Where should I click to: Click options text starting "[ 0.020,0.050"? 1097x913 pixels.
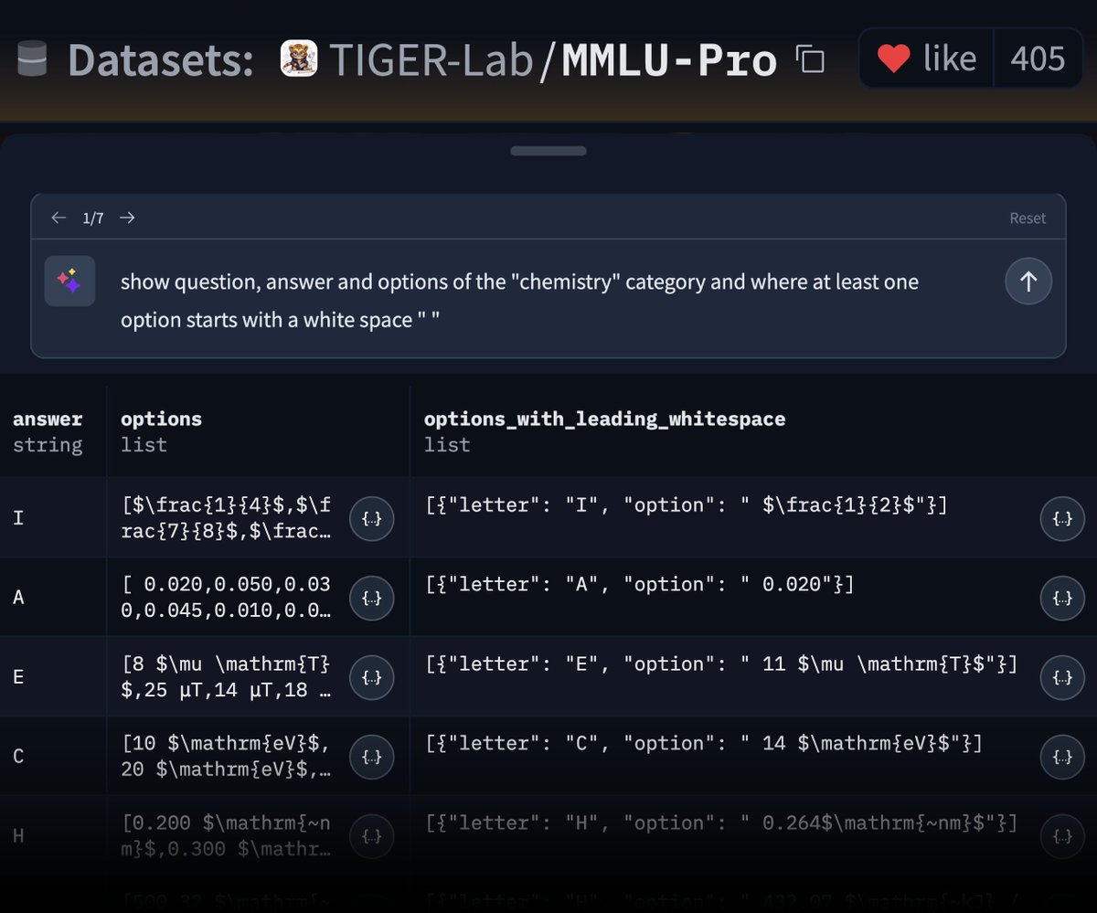coord(226,598)
